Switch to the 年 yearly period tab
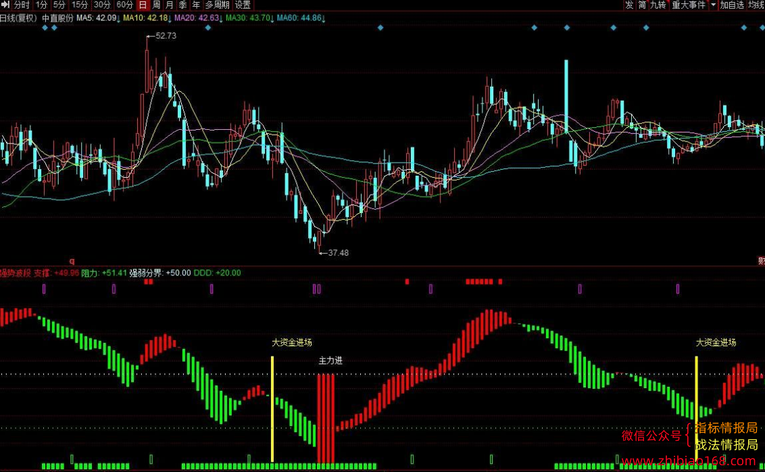The width and height of the screenshot is (765, 472). click(195, 5)
